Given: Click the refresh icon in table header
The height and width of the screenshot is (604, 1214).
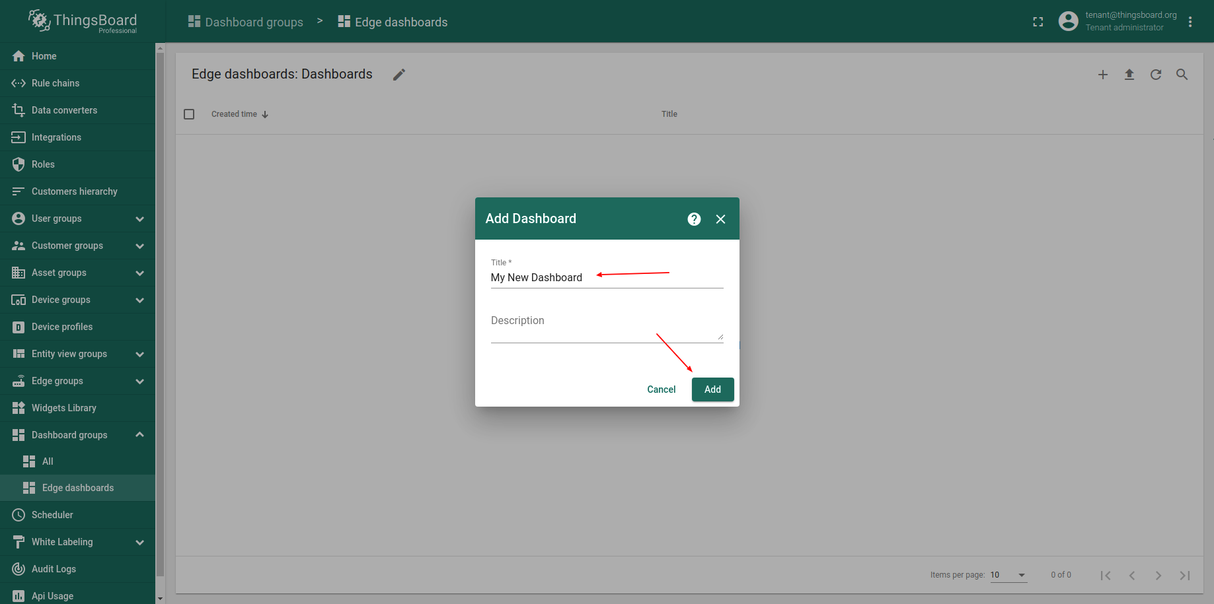Looking at the screenshot, I should [1156, 75].
